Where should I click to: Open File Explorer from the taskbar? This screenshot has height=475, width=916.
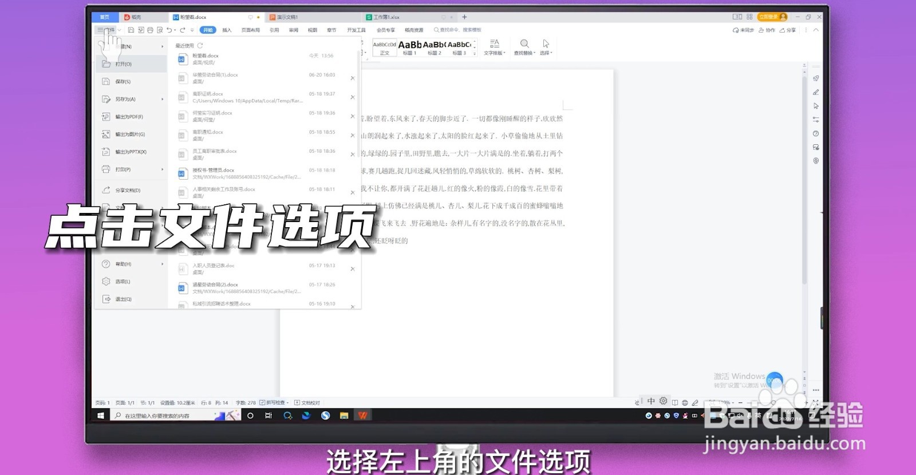344,415
